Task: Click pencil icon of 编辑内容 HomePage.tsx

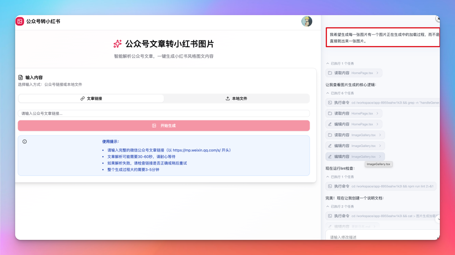Action: click(x=330, y=124)
